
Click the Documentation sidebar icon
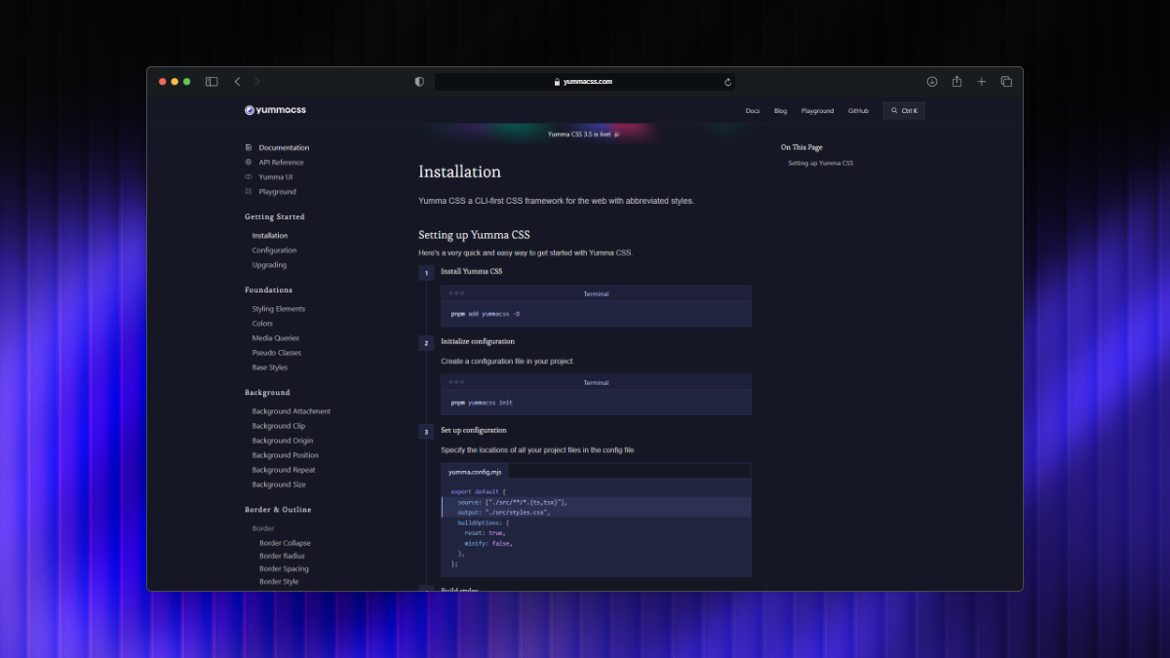click(x=249, y=148)
